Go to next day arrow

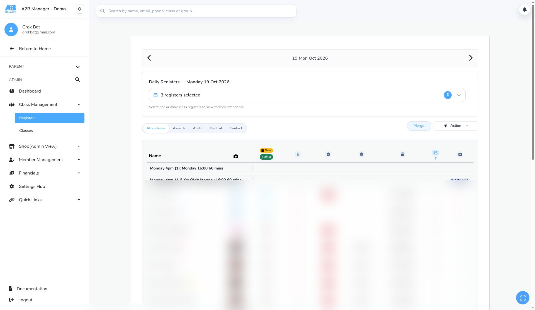(x=471, y=58)
